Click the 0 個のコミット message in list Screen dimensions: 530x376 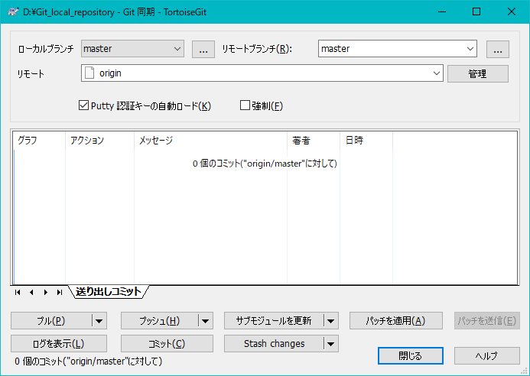[265, 164]
